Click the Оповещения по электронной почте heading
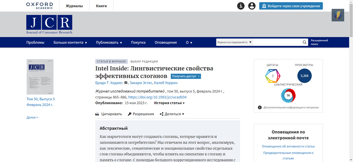The image size is (353, 162). coord(288,135)
